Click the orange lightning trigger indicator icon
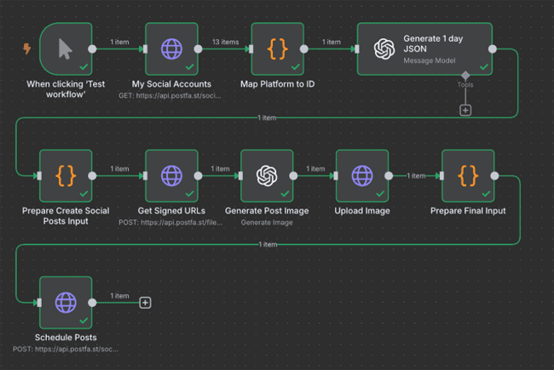The image size is (554, 370). click(x=27, y=48)
